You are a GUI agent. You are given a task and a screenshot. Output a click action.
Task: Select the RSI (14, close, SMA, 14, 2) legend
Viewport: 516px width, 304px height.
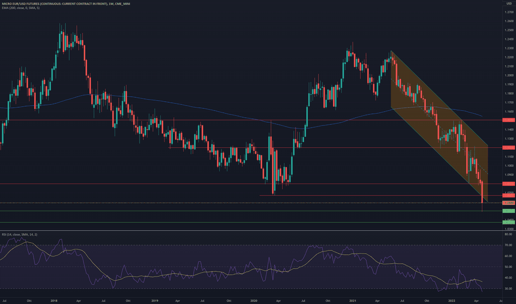(19, 234)
